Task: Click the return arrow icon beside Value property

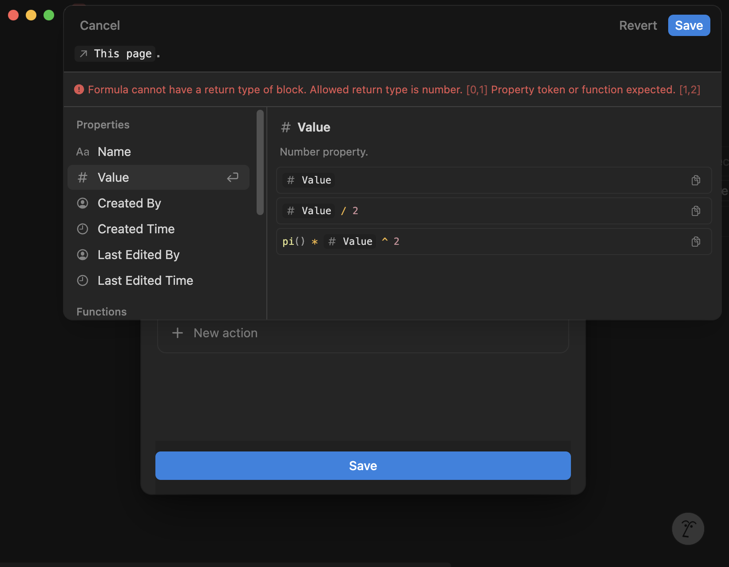Action: (232, 177)
